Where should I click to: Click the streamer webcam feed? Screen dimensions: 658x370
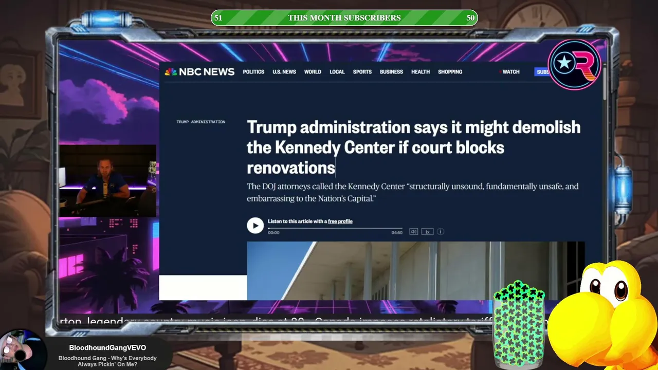[x=107, y=180]
